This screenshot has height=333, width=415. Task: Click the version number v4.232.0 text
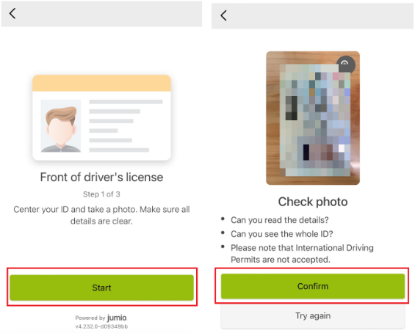point(101,326)
